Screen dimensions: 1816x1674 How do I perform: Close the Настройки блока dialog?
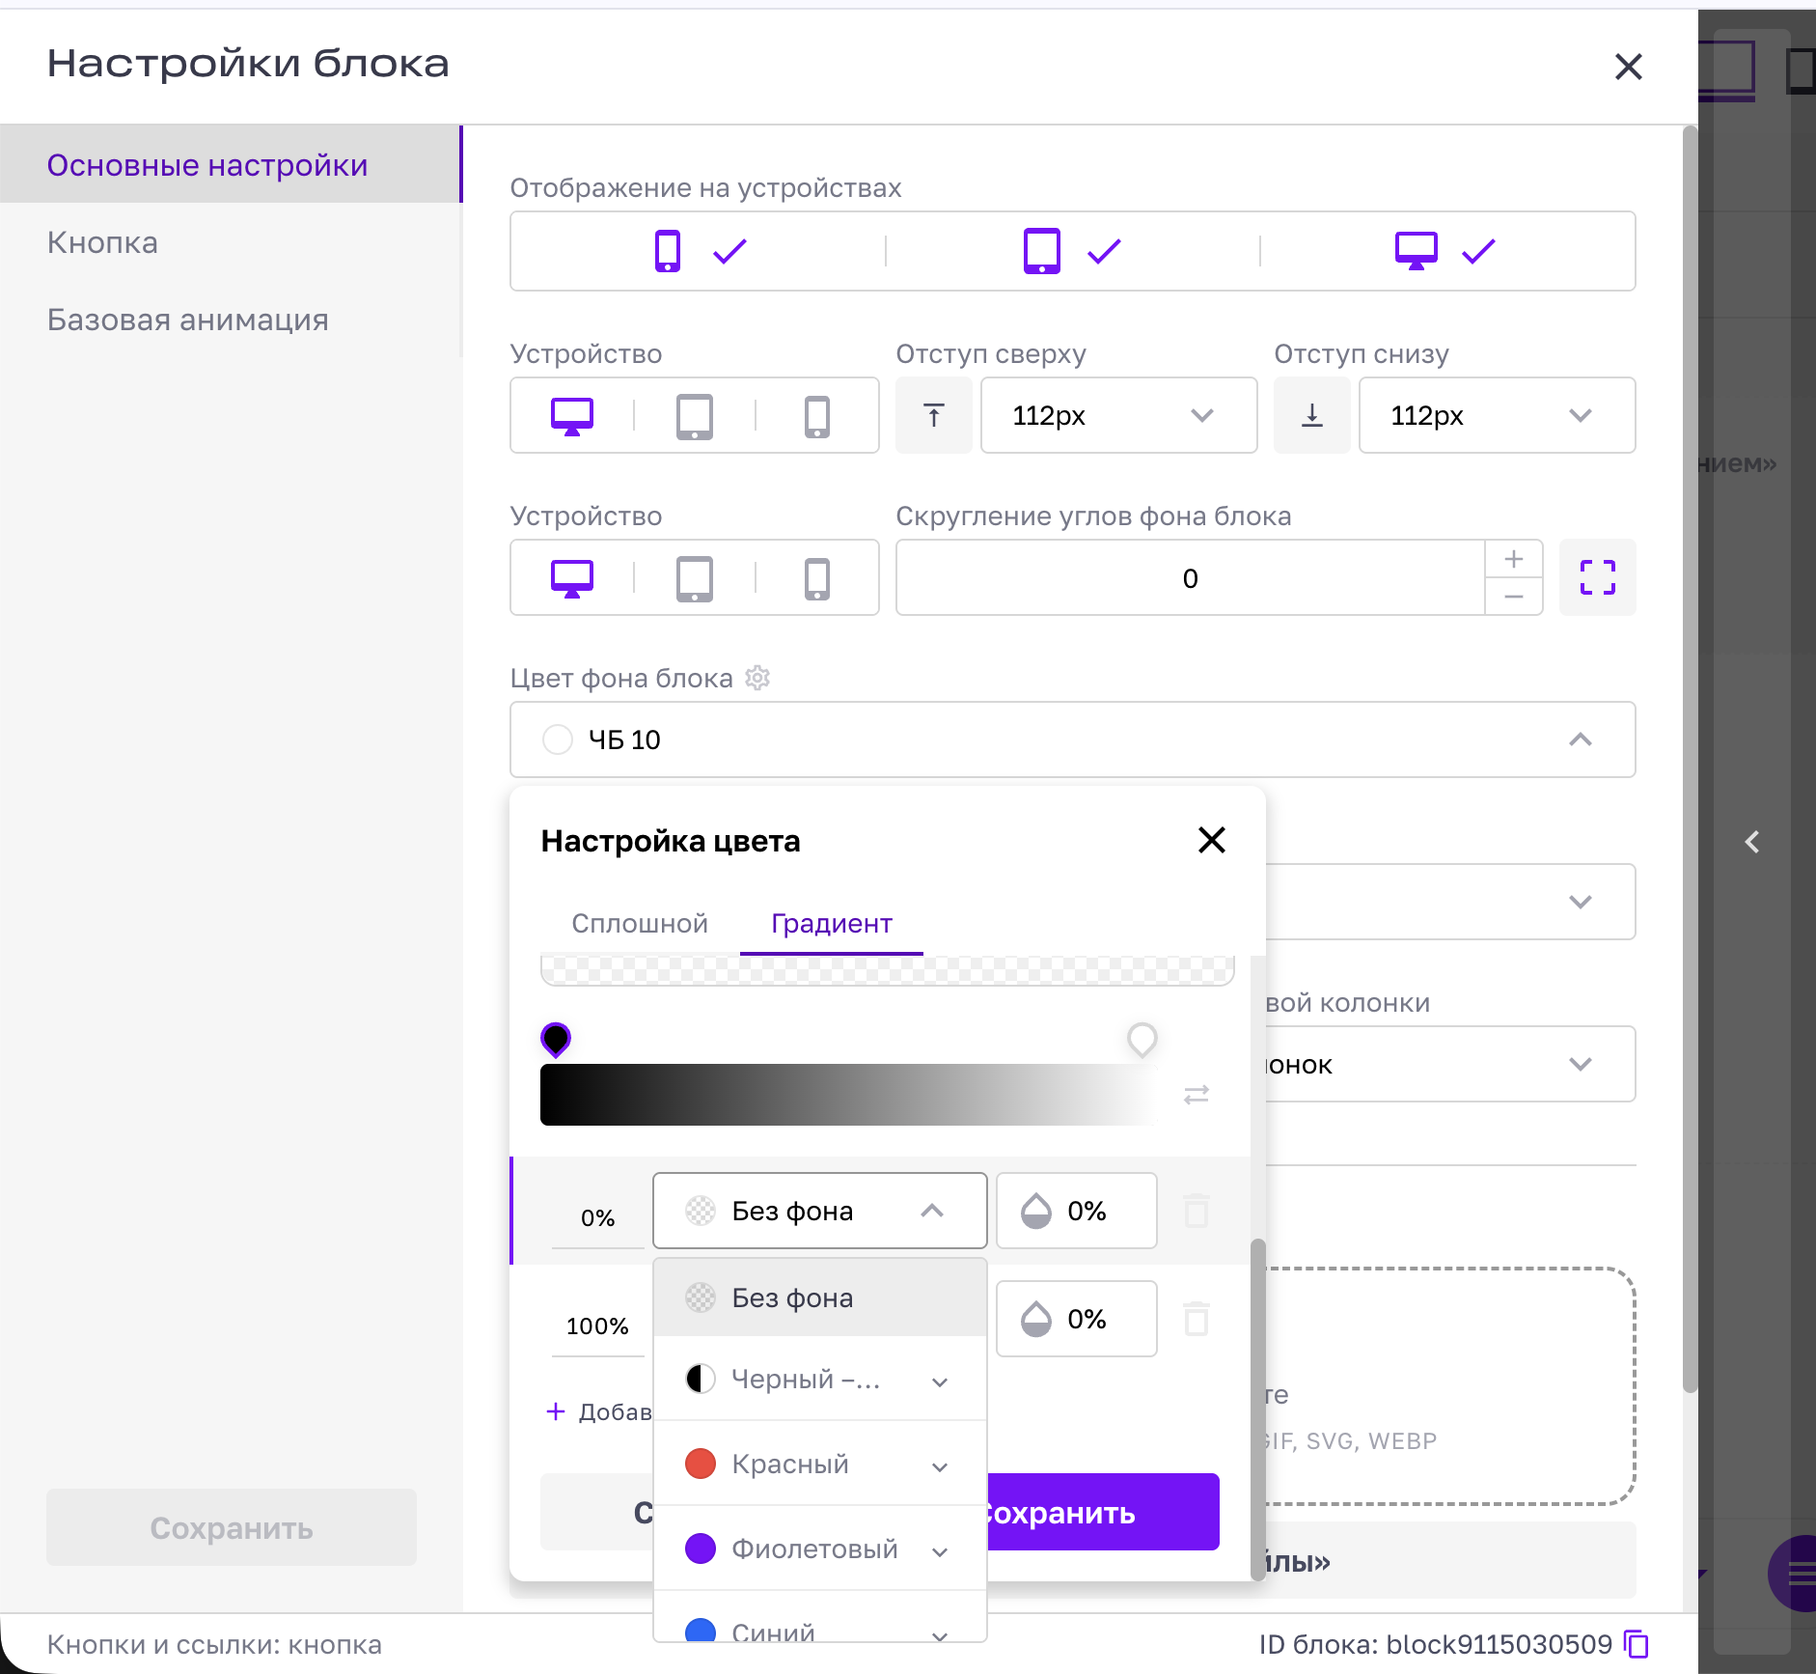tap(1629, 67)
